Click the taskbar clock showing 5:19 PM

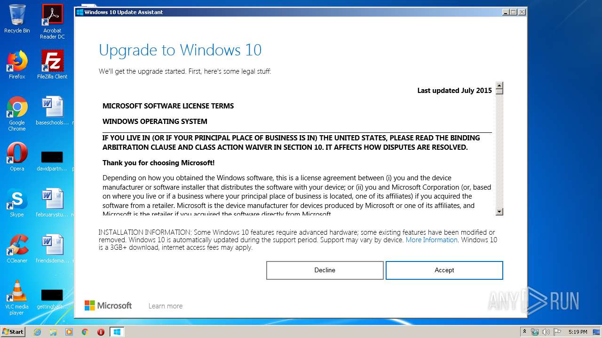(x=578, y=332)
